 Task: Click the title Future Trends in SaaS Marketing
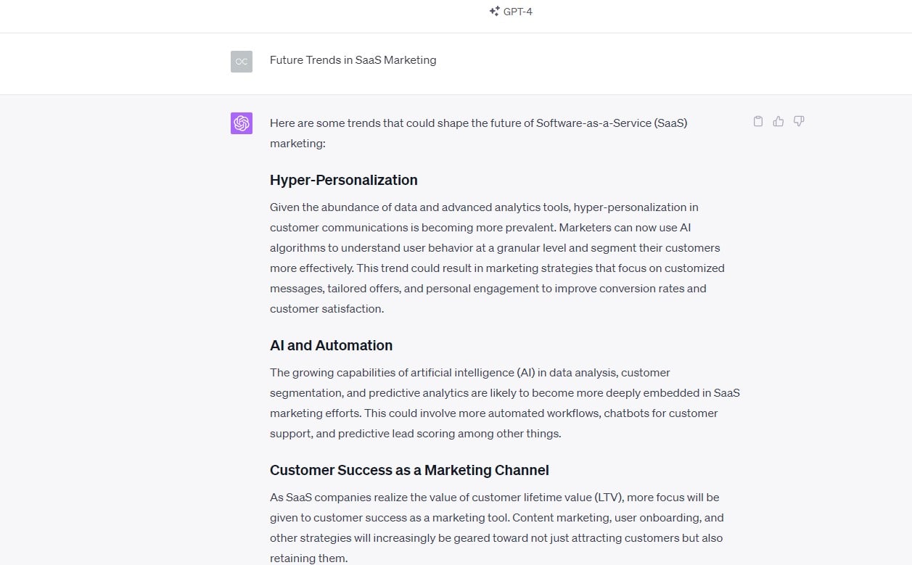[353, 60]
